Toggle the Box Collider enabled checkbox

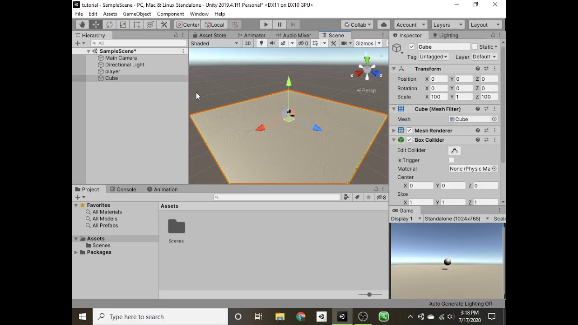(x=409, y=140)
